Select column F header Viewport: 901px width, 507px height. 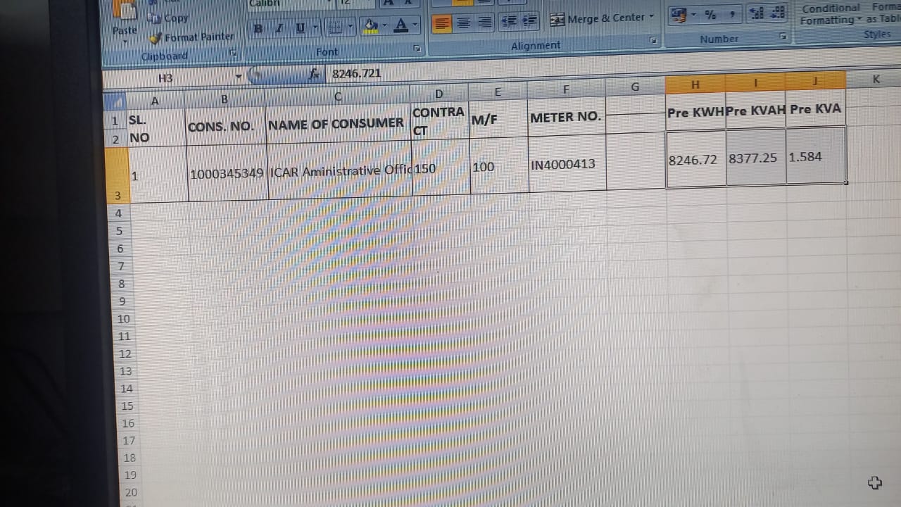566,89
